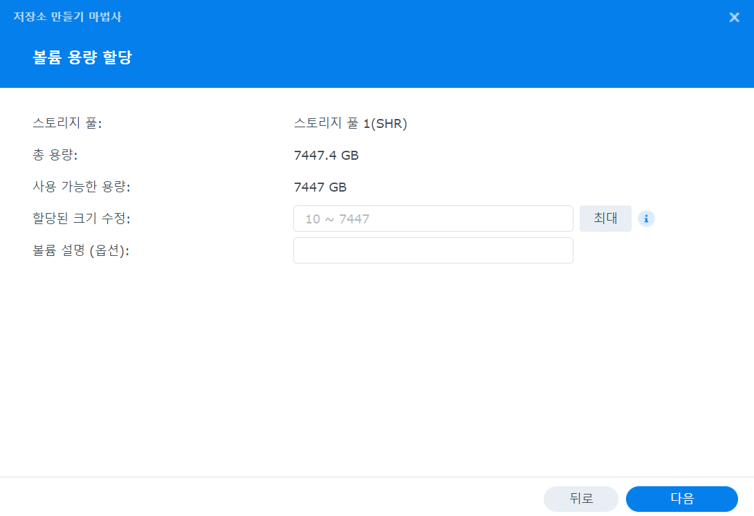Click the 스토리지 풀 1(SHR) value text
The image size is (754, 516).
[x=350, y=124]
